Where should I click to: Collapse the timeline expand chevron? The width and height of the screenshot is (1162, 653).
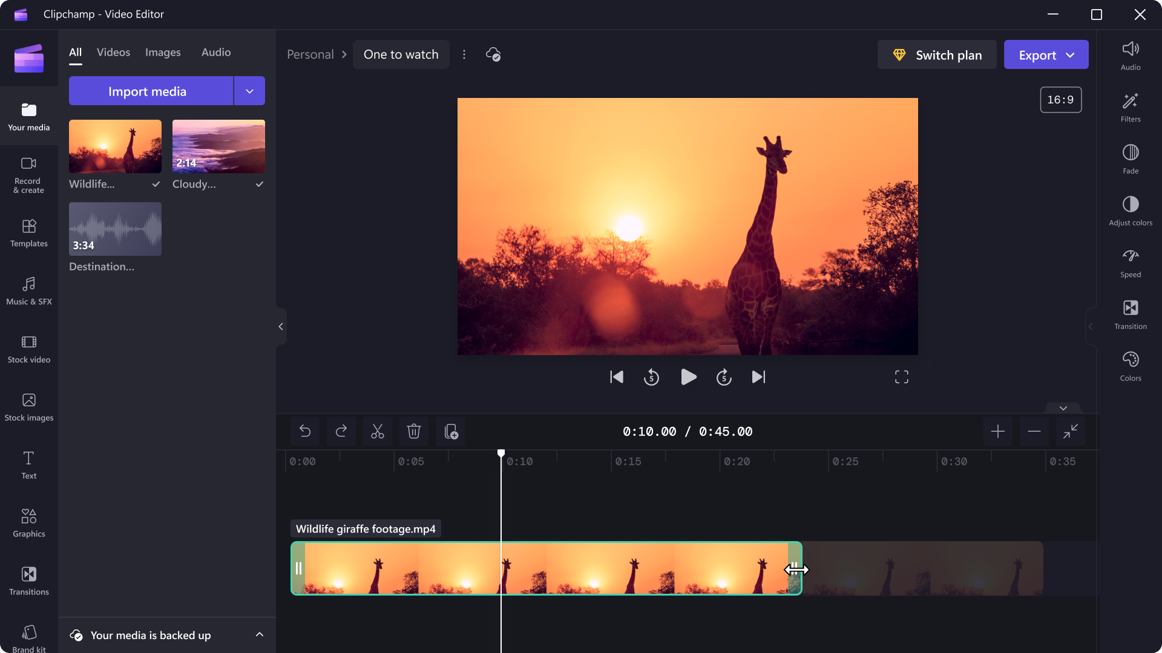pyautogui.click(x=1063, y=408)
